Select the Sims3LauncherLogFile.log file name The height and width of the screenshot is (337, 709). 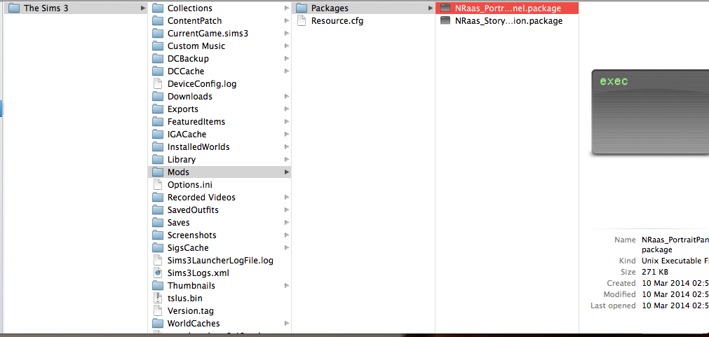(x=220, y=261)
